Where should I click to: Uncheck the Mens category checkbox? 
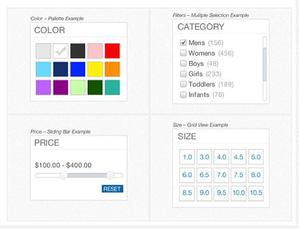click(184, 43)
